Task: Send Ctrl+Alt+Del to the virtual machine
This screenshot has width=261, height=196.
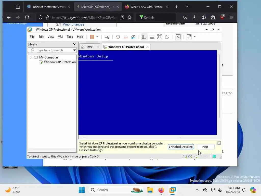Action: pyautogui.click(x=107, y=37)
